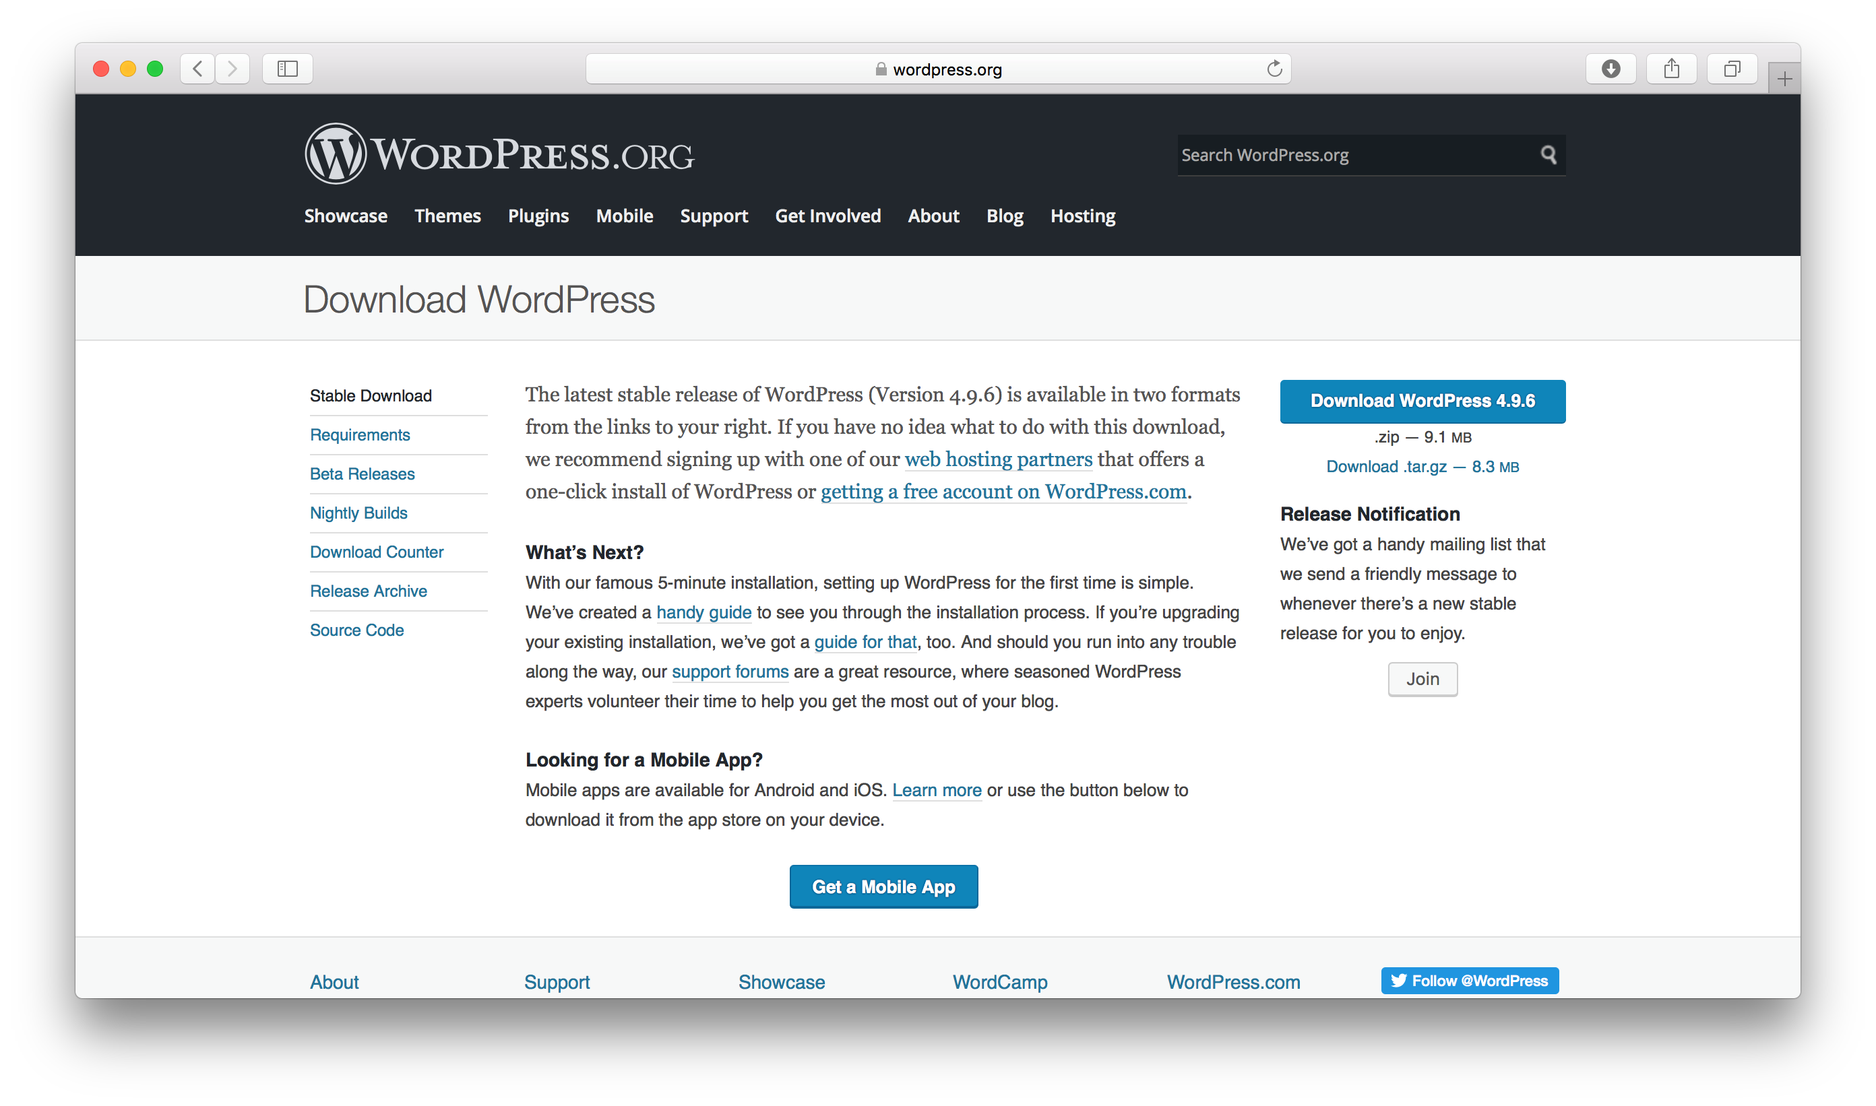Image resolution: width=1876 pixels, height=1106 pixels.
Task: Click the WordPress.org logo
Action: [499, 154]
